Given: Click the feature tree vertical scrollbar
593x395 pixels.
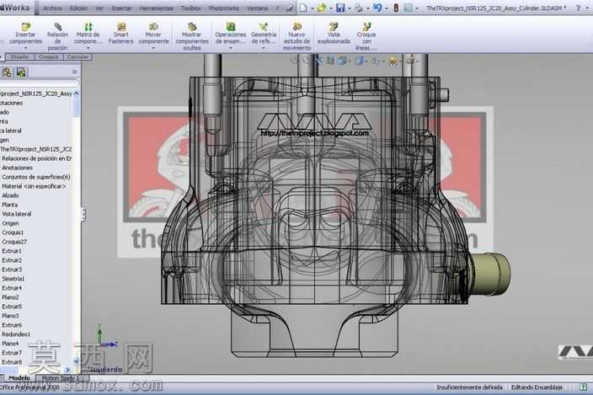Looking at the screenshot, I should point(77,227).
